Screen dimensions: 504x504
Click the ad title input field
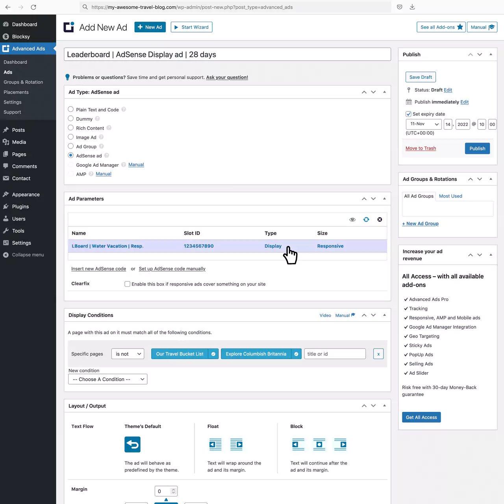(227, 54)
